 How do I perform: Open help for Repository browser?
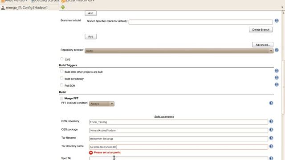click(x=277, y=50)
